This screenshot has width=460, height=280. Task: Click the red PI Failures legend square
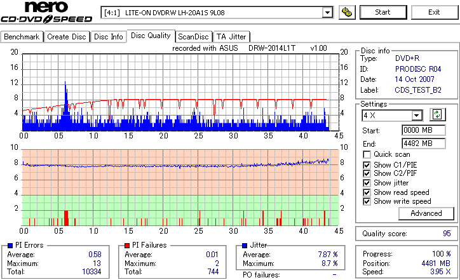pyautogui.click(x=127, y=246)
